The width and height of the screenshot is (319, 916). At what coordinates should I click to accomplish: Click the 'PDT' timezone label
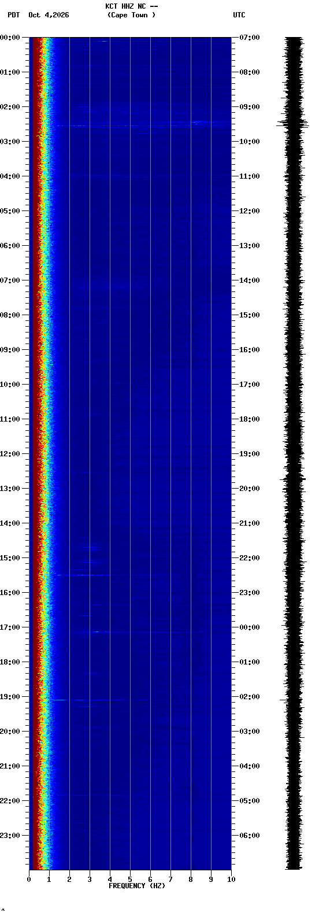pos(13,15)
